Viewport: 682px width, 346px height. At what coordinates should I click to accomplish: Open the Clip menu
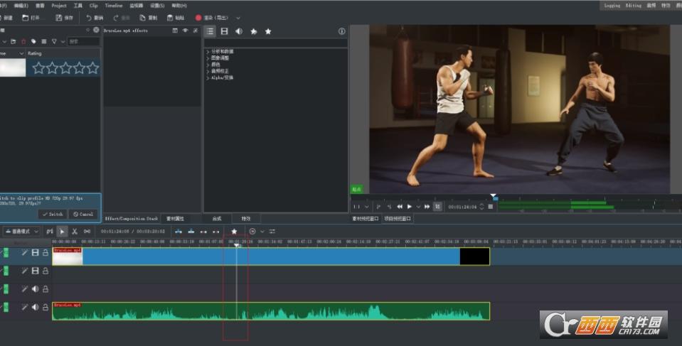pyautogui.click(x=93, y=6)
